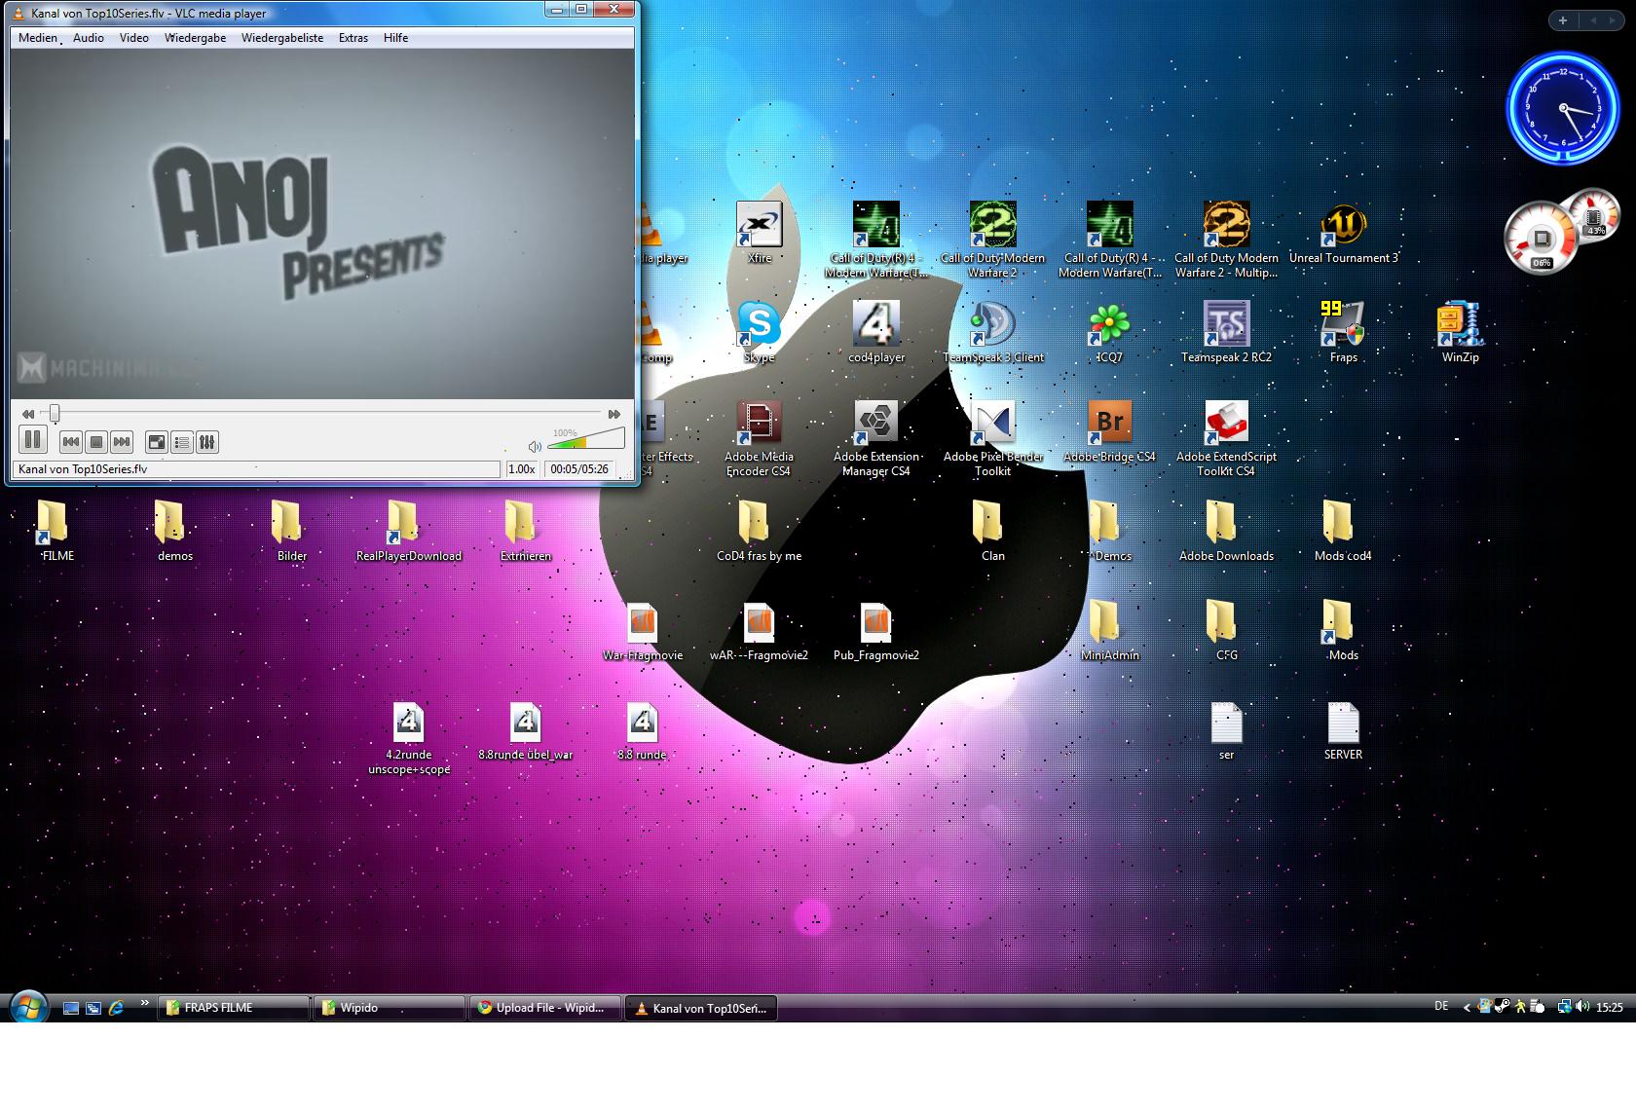This screenshot has width=1636, height=1113.
Task: Select Adobe Bridge CS4 icon
Action: (x=1109, y=431)
